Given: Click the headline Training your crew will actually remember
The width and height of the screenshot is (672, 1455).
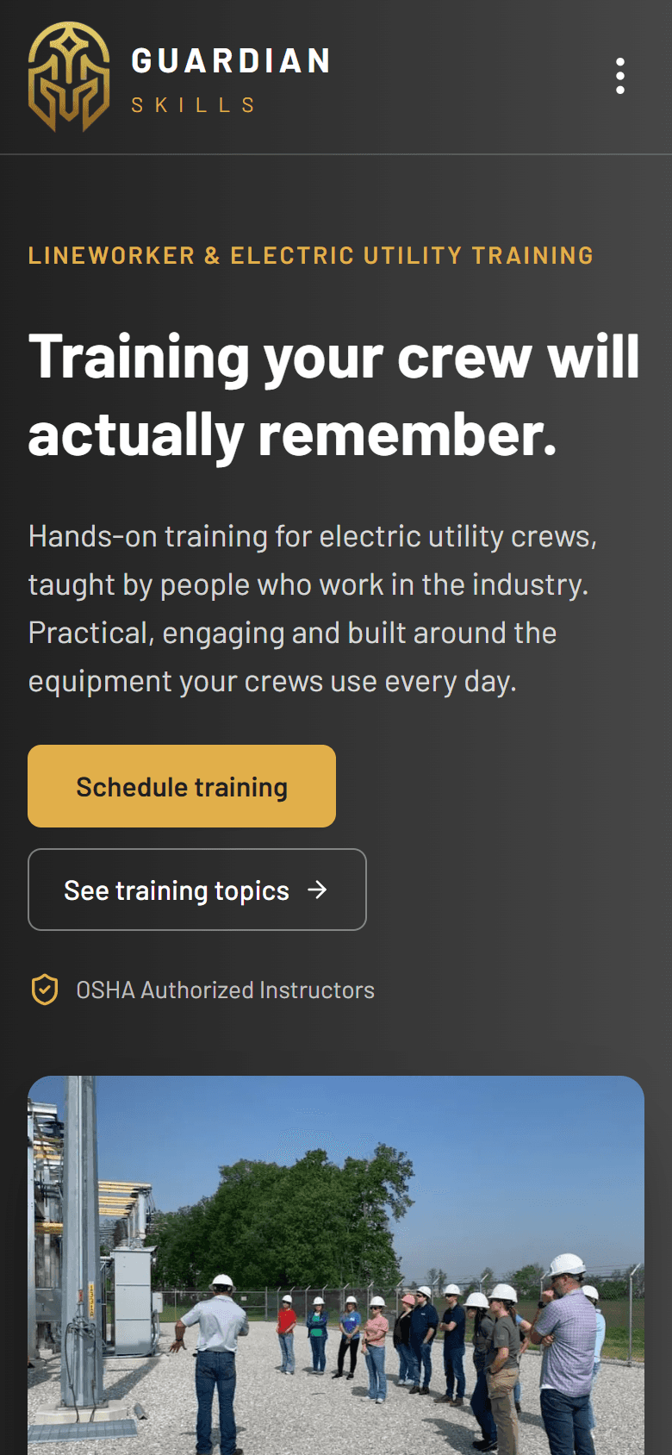Looking at the screenshot, I should pos(334,396).
